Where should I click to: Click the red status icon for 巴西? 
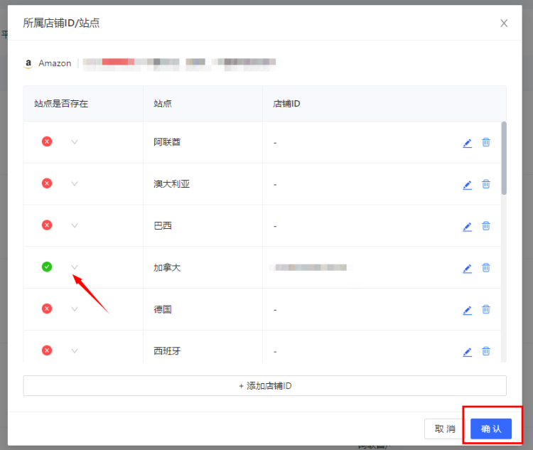click(x=47, y=225)
